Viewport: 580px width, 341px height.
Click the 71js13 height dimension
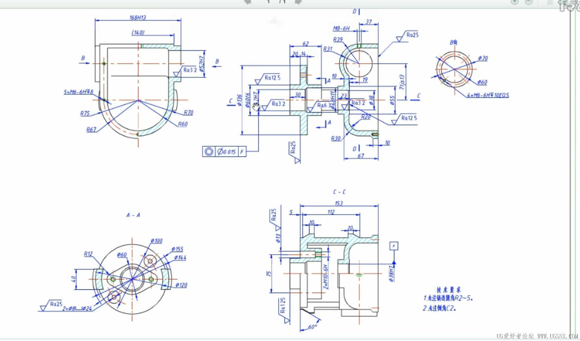tap(402, 82)
